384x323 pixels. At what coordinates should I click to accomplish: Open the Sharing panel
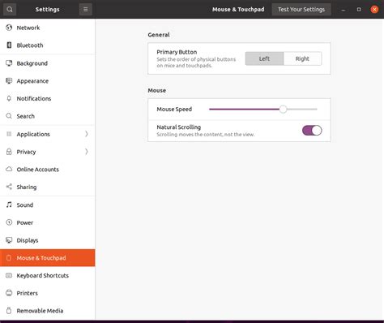pyautogui.click(x=48, y=187)
